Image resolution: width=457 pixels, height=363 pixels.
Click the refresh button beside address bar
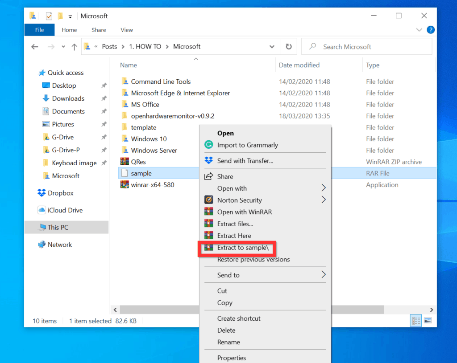[289, 46]
